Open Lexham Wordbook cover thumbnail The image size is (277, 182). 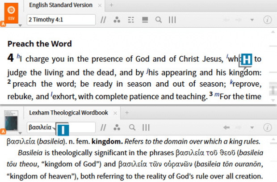coord(11,121)
